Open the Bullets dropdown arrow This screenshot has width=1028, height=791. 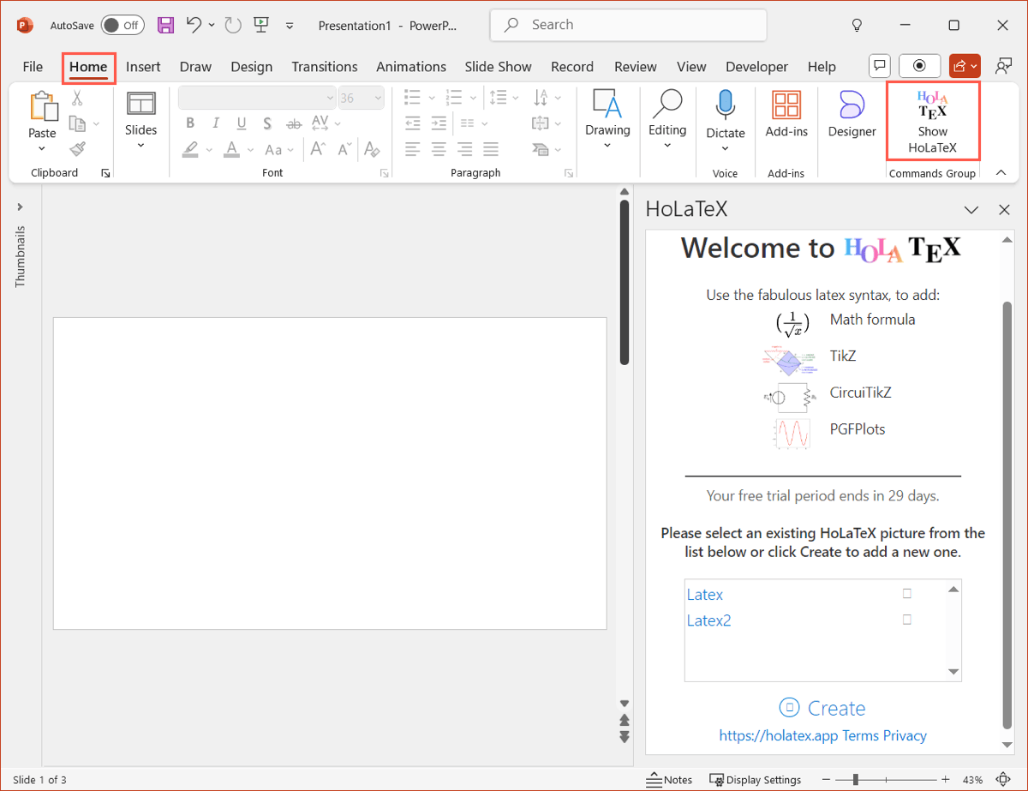(432, 98)
